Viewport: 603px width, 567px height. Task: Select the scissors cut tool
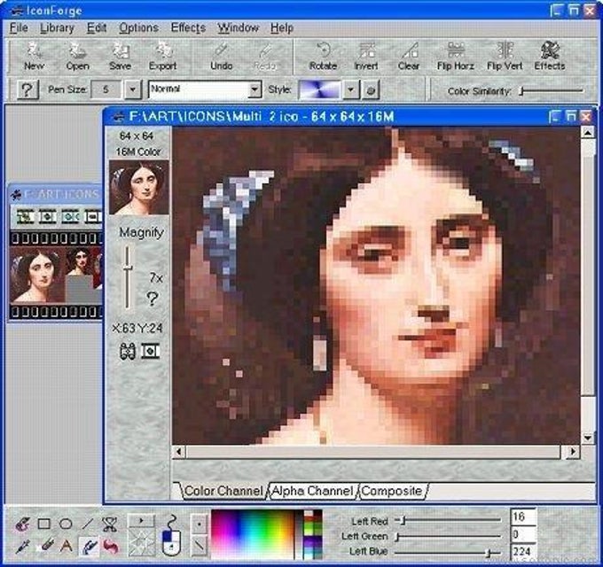110,524
